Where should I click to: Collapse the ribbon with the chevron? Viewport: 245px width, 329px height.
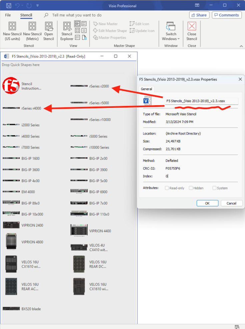tap(241, 46)
